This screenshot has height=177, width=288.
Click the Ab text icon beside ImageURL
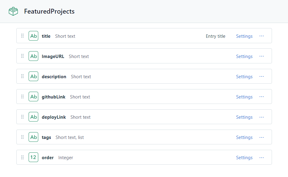pyautogui.click(x=34, y=56)
